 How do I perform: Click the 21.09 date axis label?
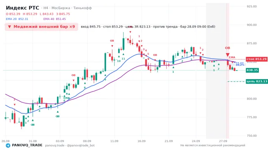[168, 141]
